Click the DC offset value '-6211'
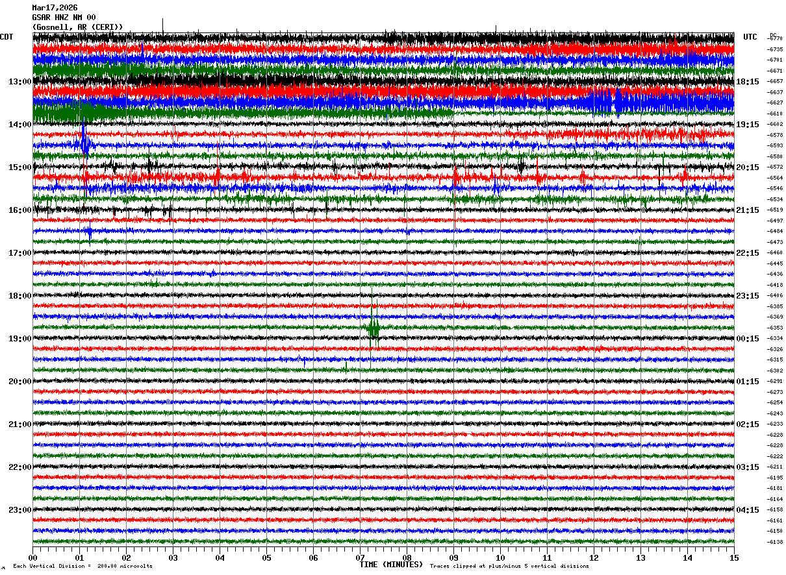The height and width of the screenshot is (575, 786). [x=776, y=467]
